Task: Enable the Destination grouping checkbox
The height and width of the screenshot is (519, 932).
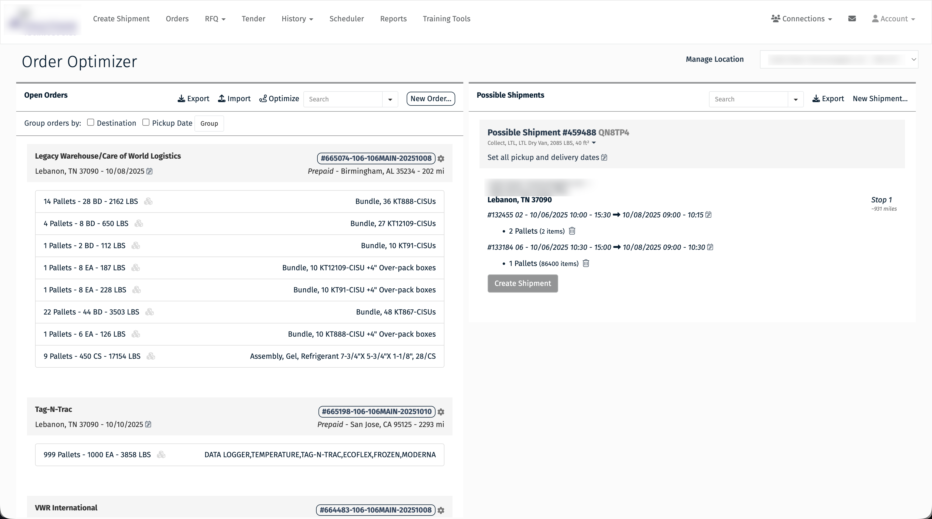Action: [x=91, y=122]
